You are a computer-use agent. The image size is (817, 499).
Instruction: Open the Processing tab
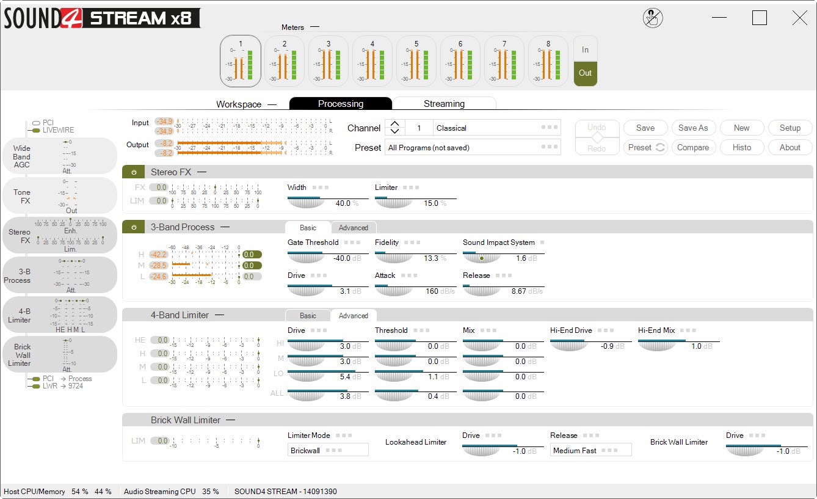pyautogui.click(x=341, y=104)
